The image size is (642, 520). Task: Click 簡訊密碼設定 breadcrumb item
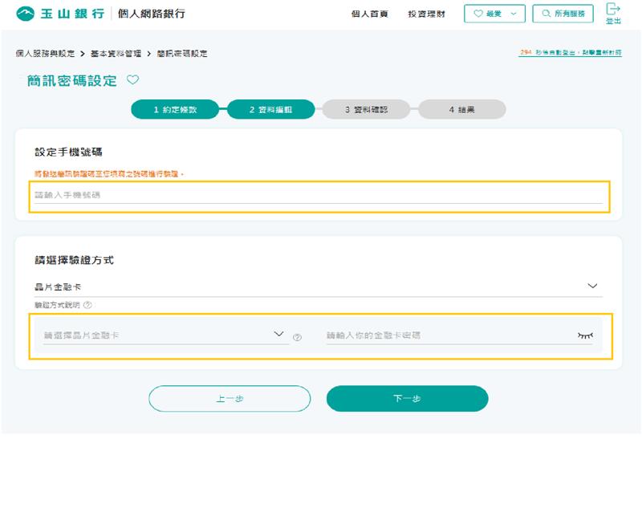point(182,54)
